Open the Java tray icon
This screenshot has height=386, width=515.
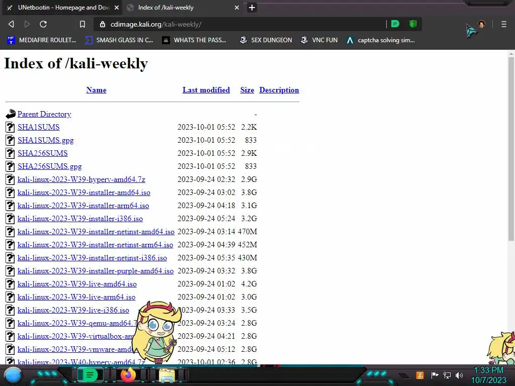tap(419, 375)
